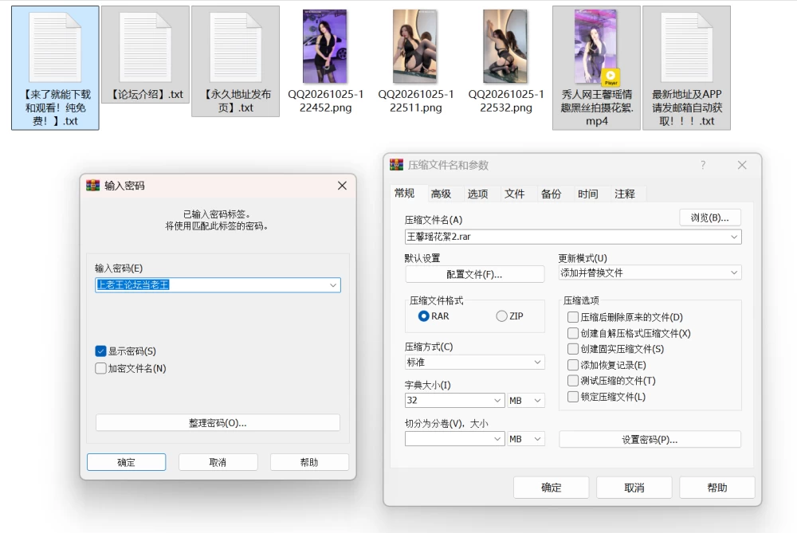The width and height of the screenshot is (797, 533).
Task: Select the 最新地址及APP请发邮箱自动获取 txt file icon
Action: click(686, 47)
